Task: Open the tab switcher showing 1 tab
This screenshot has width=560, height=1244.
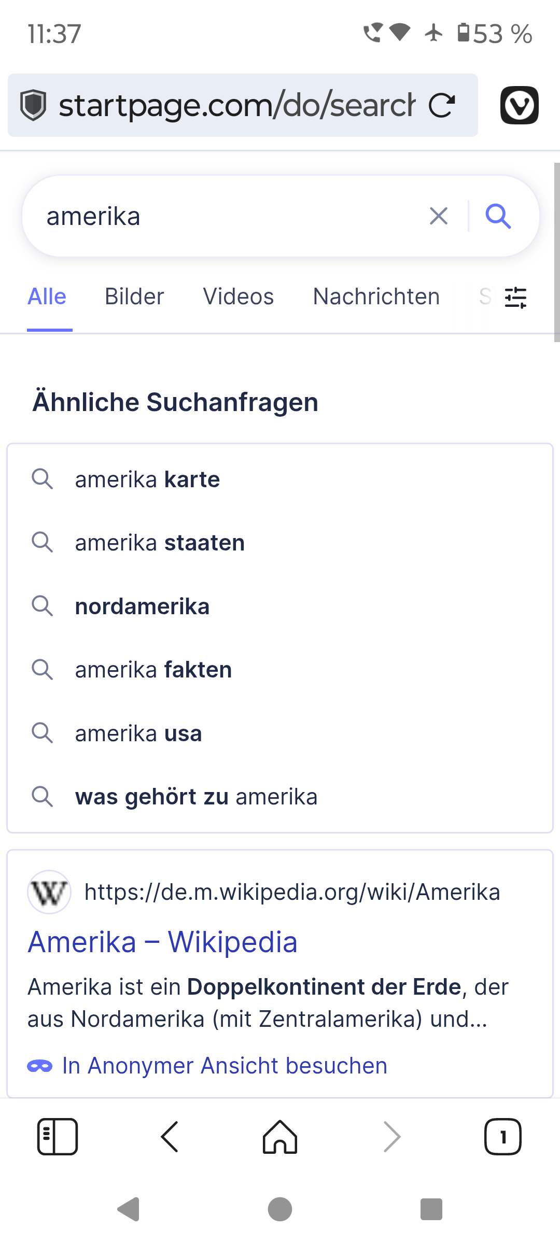Action: pyautogui.click(x=502, y=1137)
